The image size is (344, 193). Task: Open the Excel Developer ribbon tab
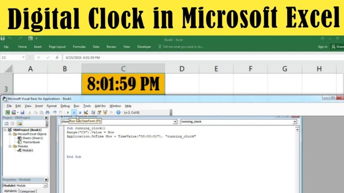(144, 46)
